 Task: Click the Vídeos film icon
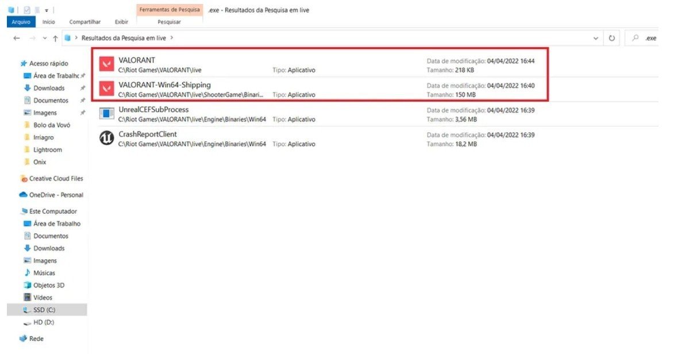click(x=28, y=297)
